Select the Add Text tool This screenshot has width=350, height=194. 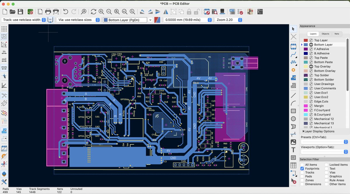click(x=294, y=149)
